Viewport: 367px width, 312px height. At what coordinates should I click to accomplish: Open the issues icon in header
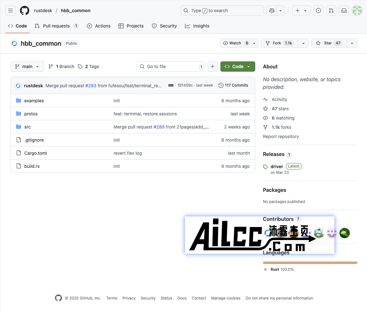click(318, 11)
